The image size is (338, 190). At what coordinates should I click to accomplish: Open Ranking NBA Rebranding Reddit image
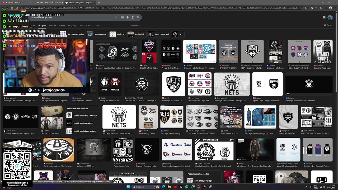[231, 117]
